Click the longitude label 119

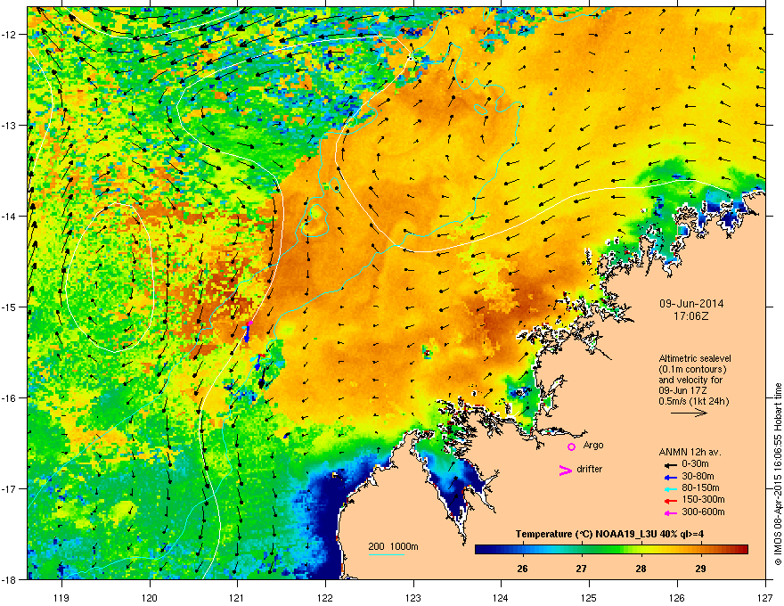[x=61, y=597]
